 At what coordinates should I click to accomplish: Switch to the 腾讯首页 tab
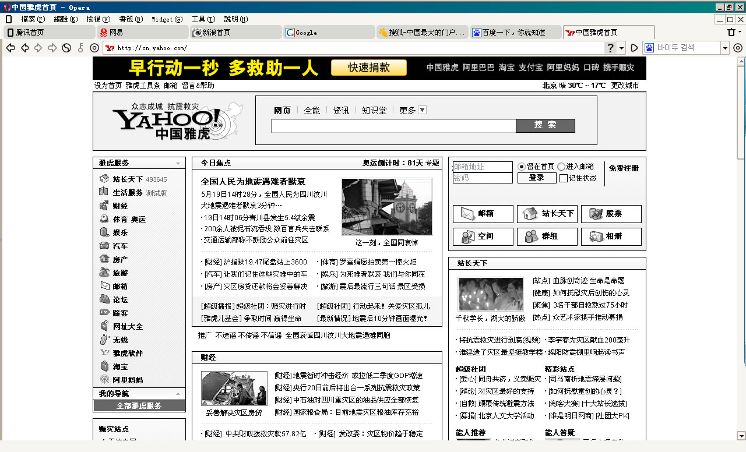pyautogui.click(x=49, y=33)
